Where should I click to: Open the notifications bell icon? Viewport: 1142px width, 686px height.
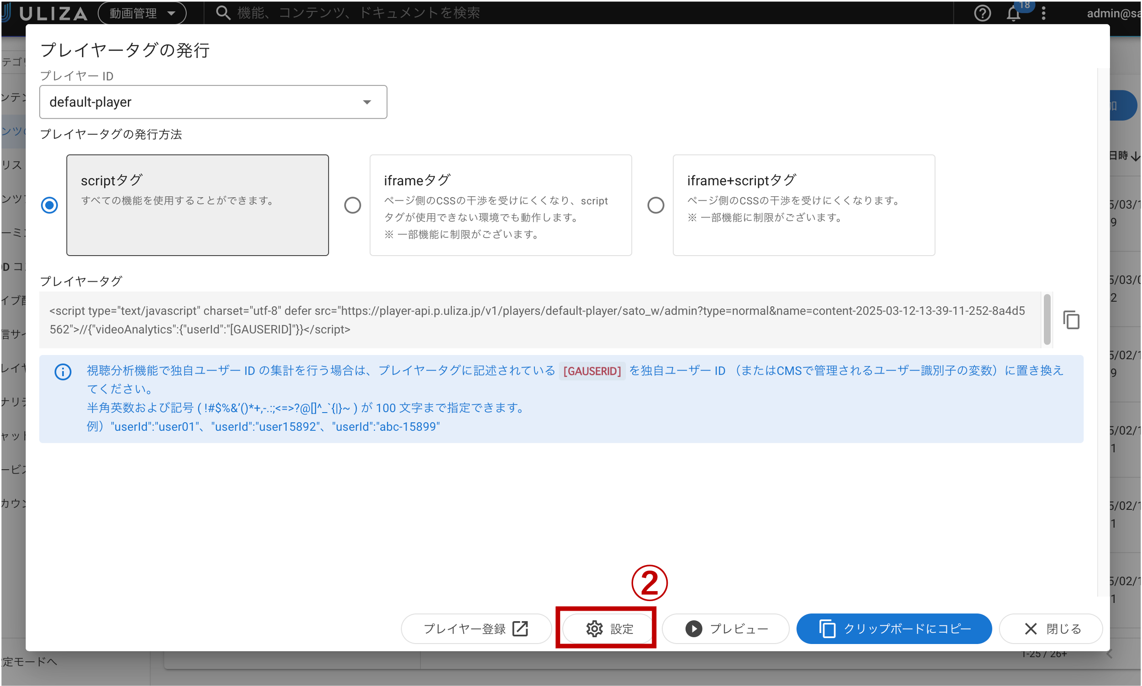point(1013,13)
